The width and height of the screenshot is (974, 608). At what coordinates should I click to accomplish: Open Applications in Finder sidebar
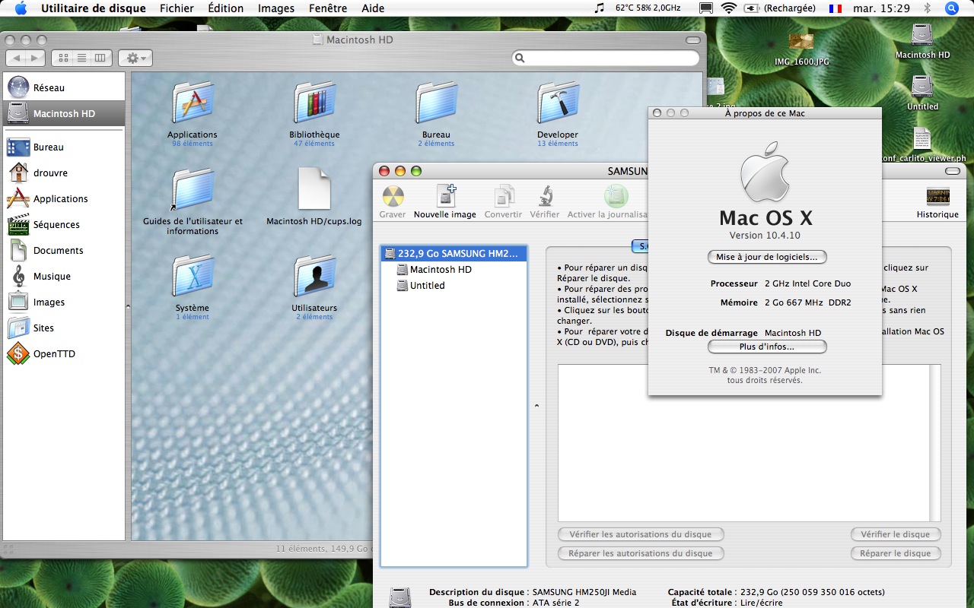pyautogui.click(x=63, y=198)
